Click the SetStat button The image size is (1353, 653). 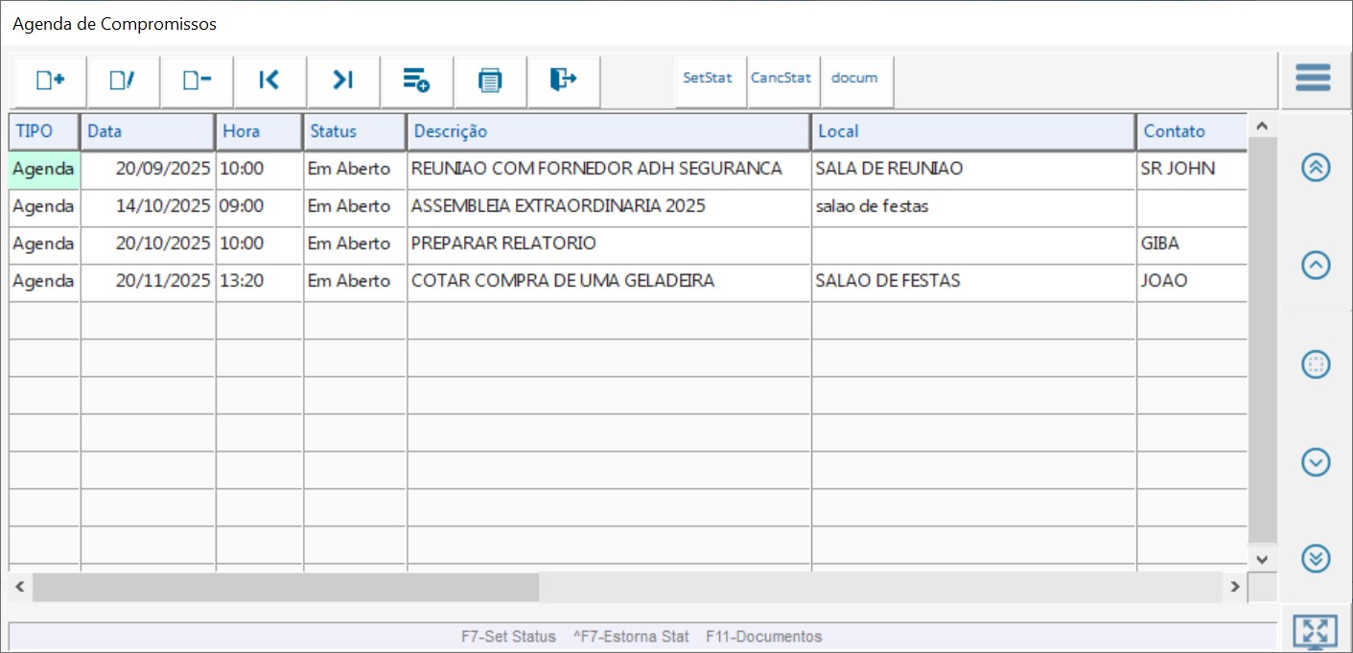pos(708,79)
